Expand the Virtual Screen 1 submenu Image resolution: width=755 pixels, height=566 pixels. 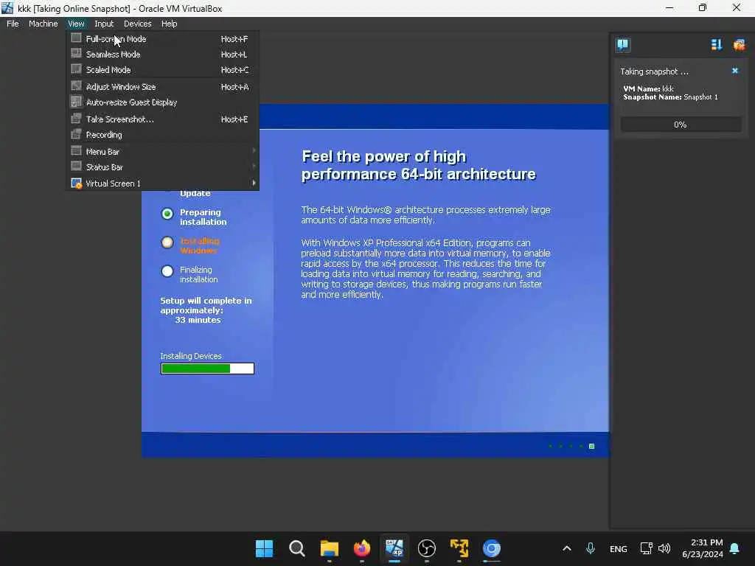(162, 184)
